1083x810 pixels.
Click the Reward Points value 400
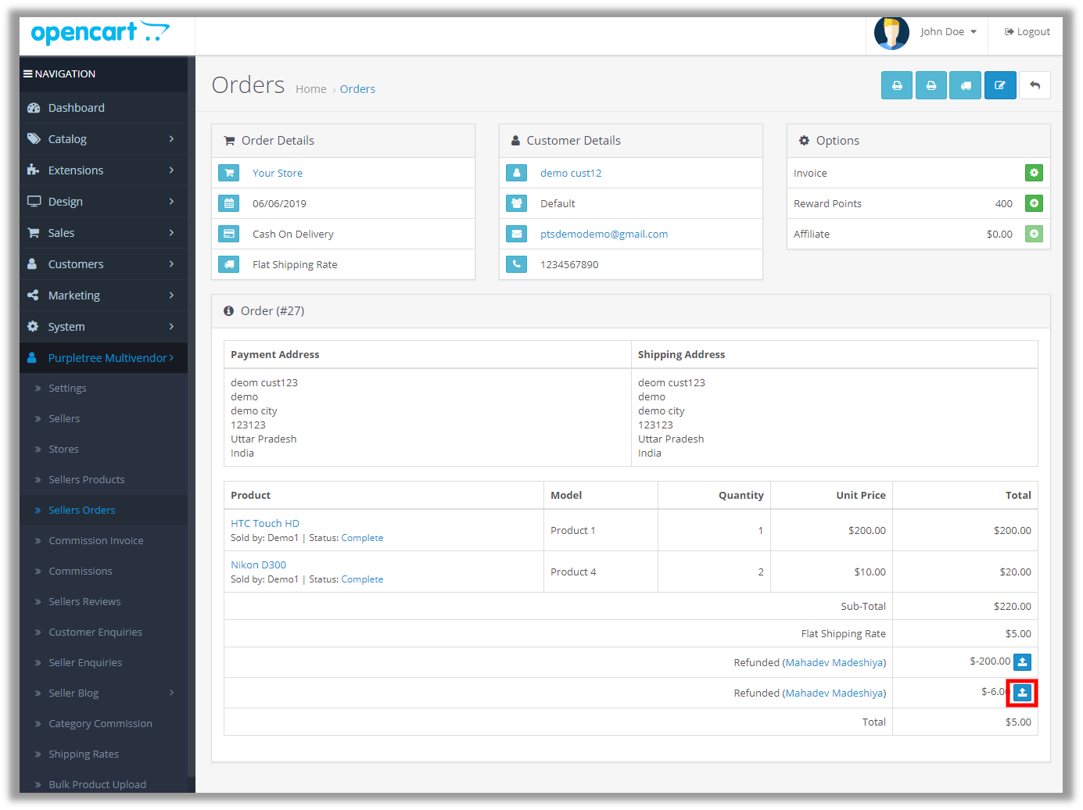coord(1004,203)
